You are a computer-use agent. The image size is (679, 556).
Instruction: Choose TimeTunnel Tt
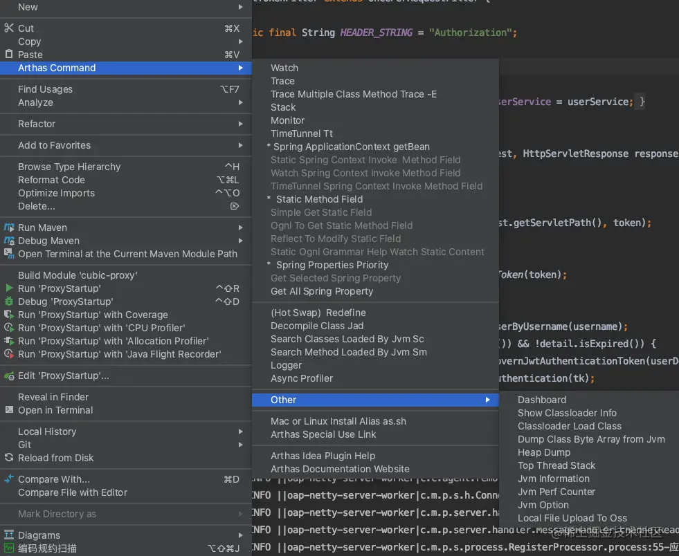coord(375,133)
